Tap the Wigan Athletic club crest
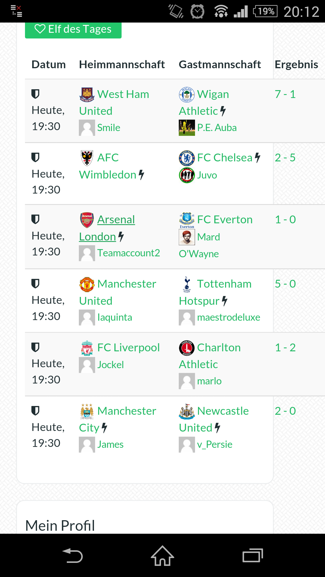 (x=187, y=94)
